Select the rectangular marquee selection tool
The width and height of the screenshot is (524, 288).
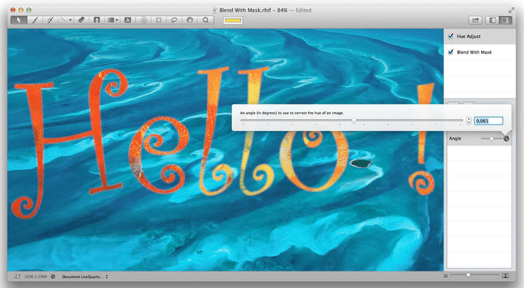point(159,20)
